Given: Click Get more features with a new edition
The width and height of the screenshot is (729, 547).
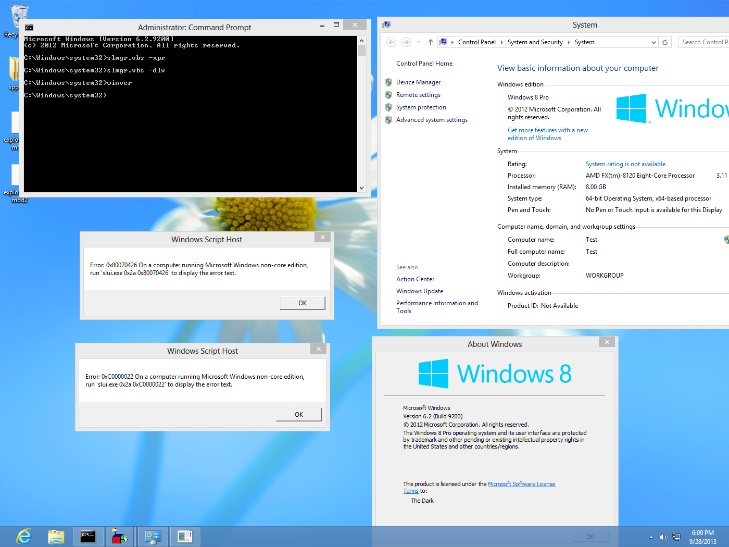Looking at the screenshot, I should tap(548, 134).
